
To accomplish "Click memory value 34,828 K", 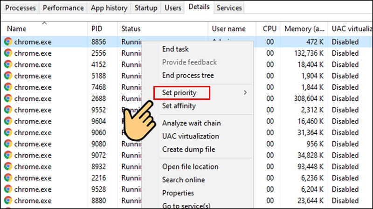I will (310, 155).
